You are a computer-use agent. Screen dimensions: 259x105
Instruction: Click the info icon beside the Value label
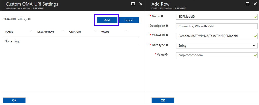pos(166,54)
